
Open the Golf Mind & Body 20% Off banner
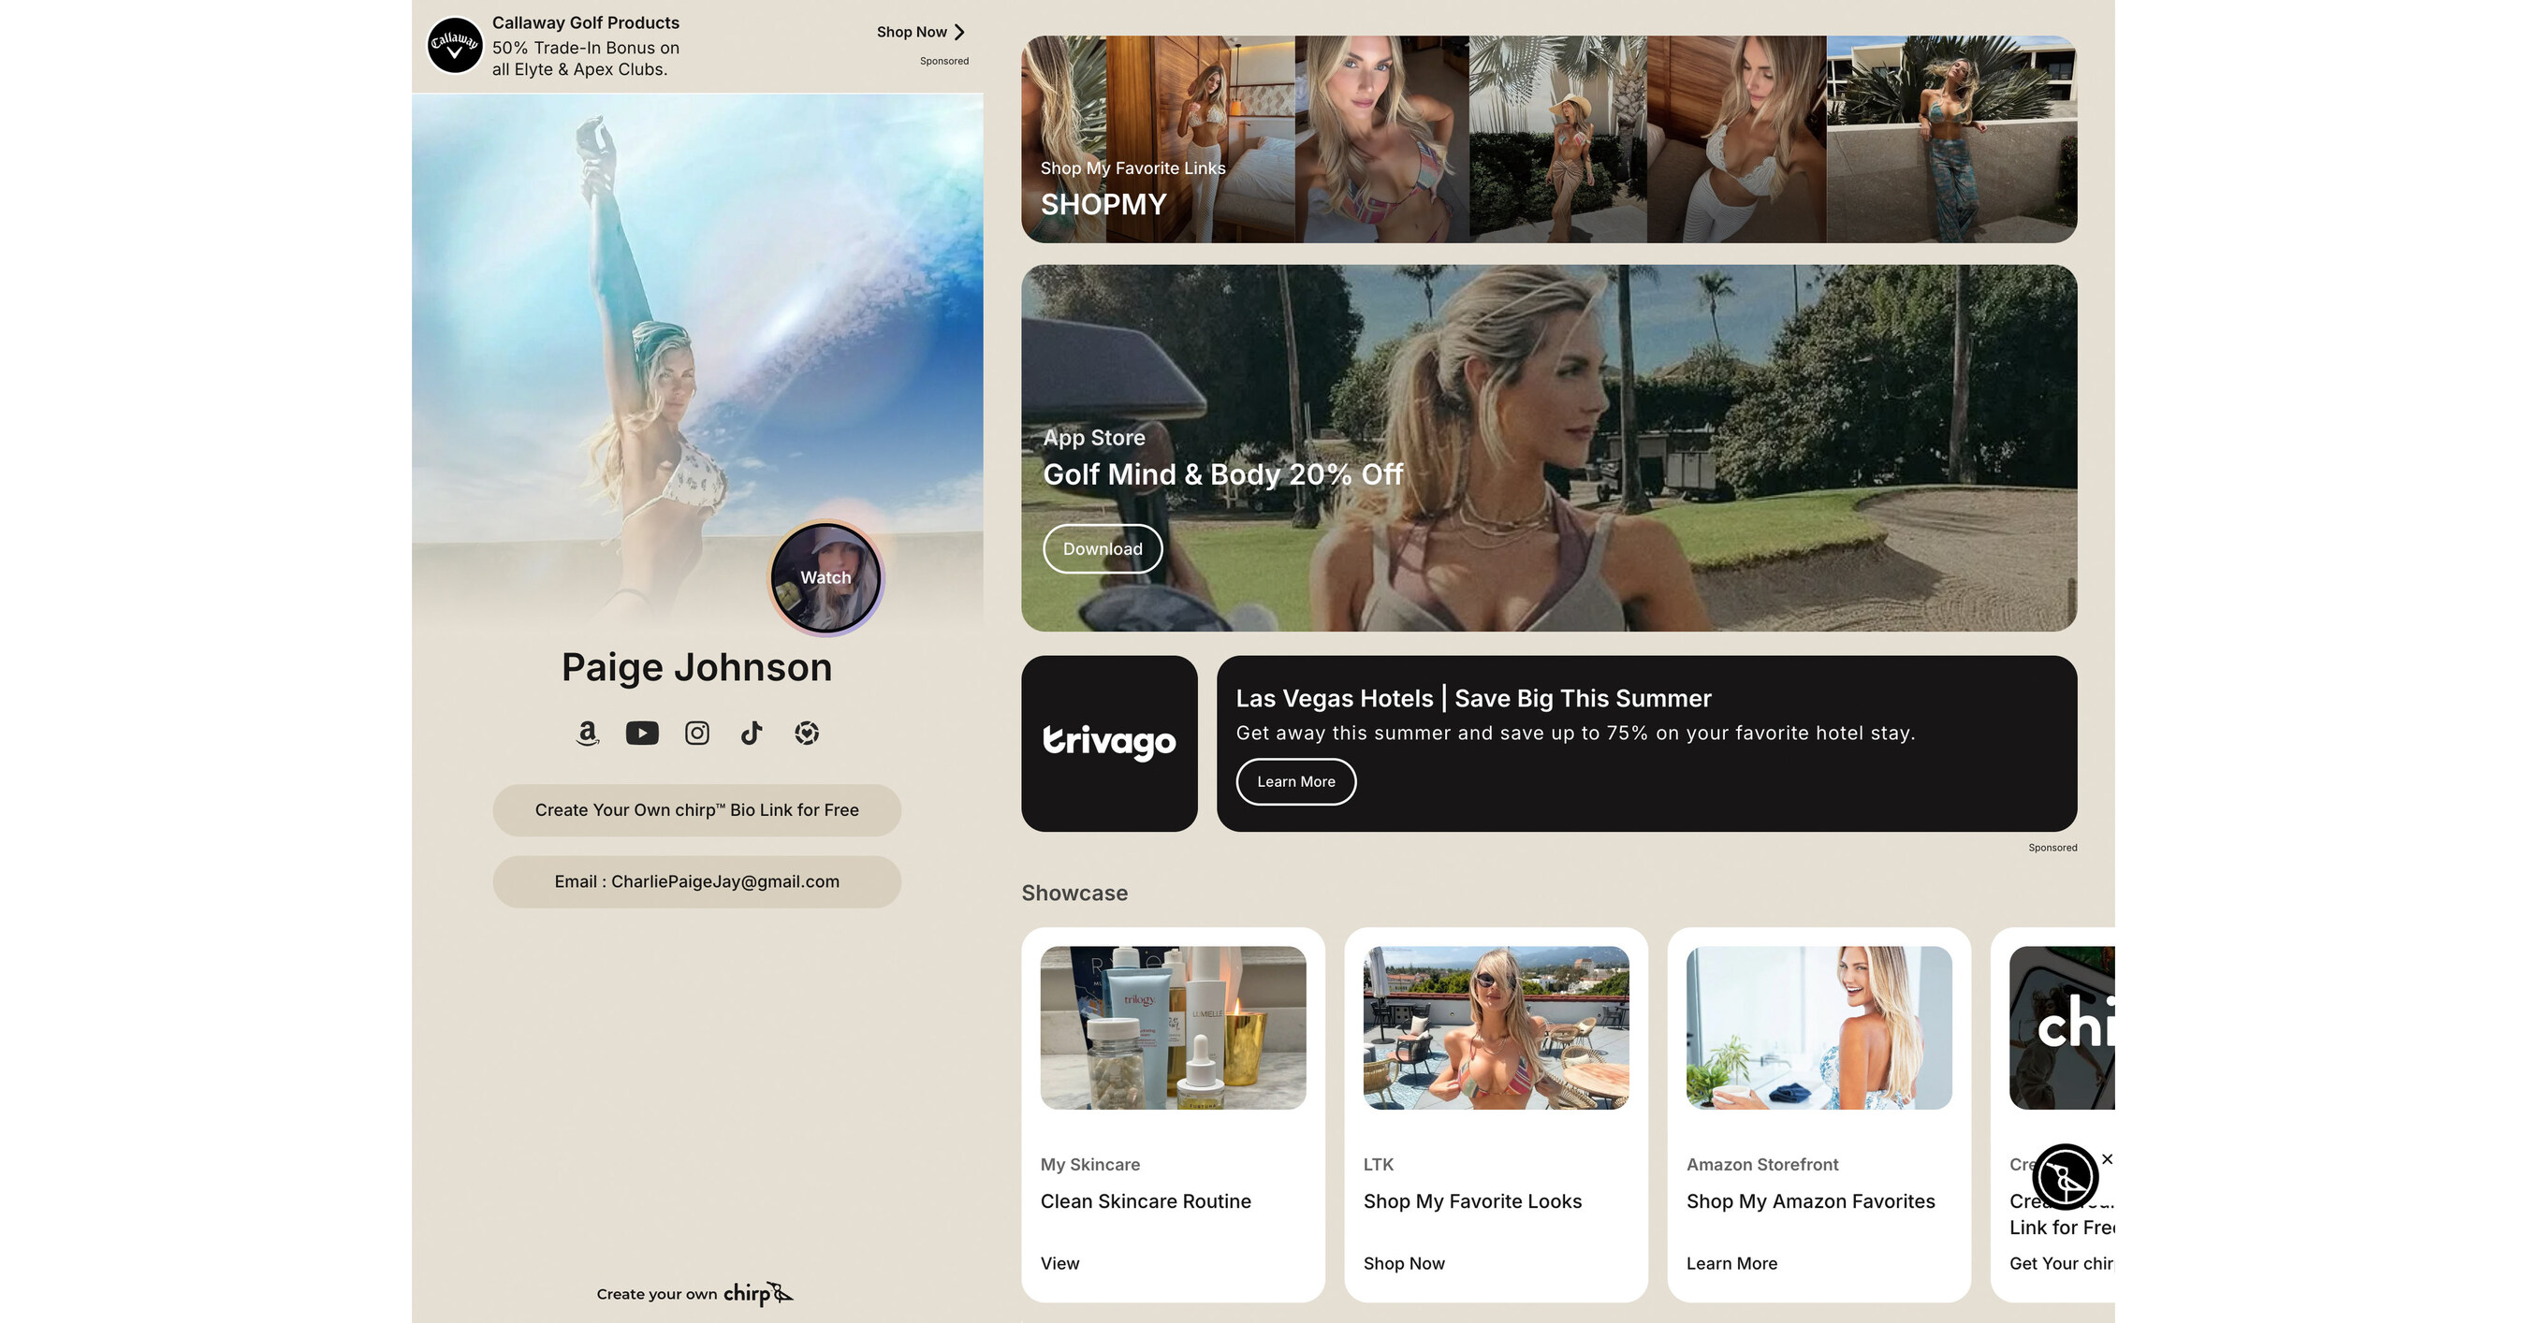coord(1549,448)
